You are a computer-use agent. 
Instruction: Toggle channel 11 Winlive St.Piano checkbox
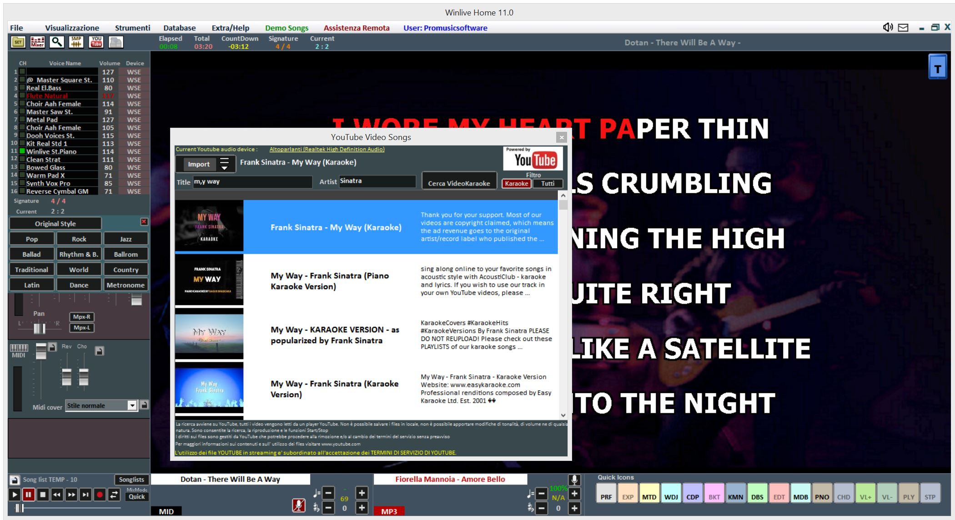pos(22,151)
